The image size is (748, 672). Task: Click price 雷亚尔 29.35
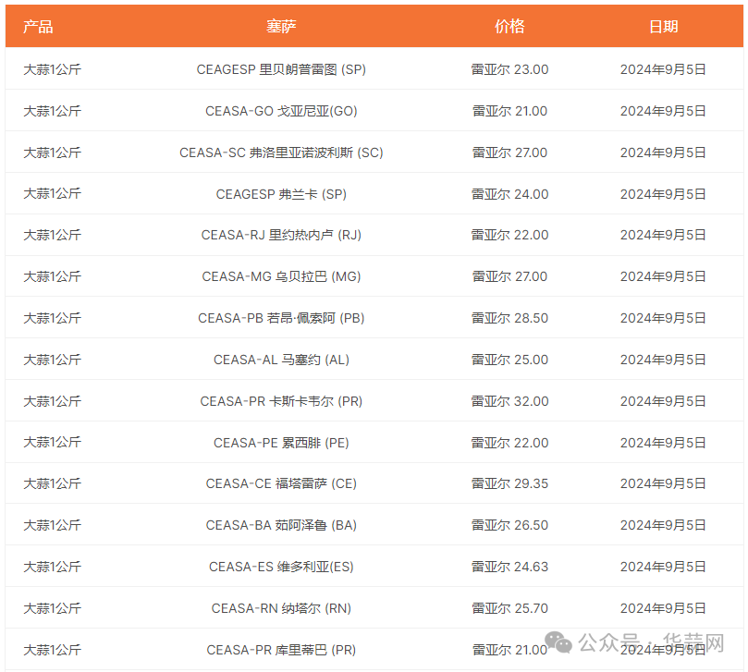(x=509, y=483)
